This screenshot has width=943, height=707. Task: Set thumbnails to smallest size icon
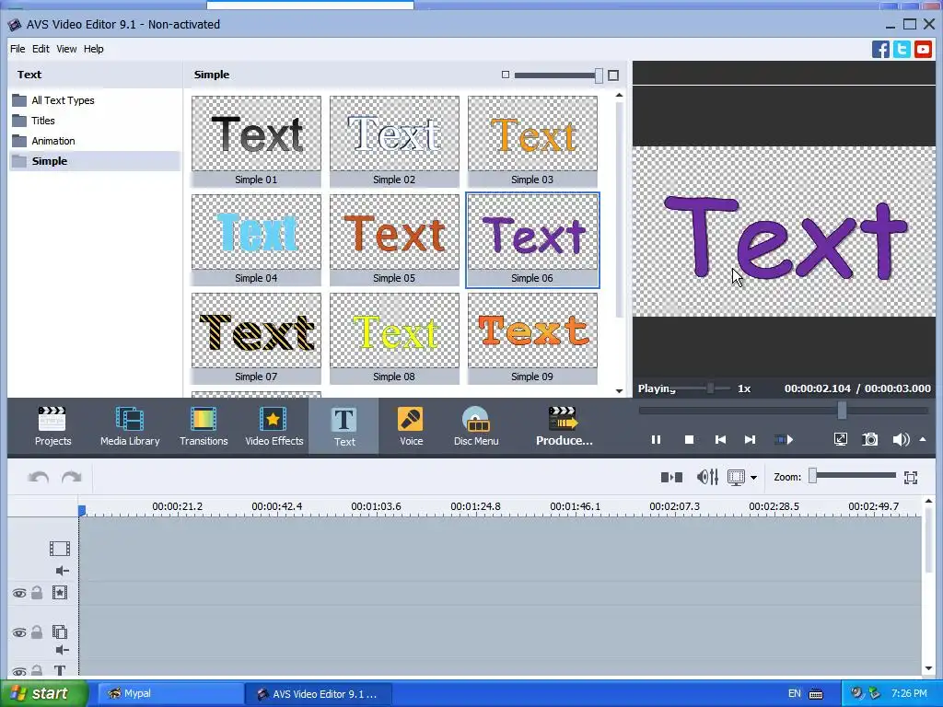tap(506, 75)
